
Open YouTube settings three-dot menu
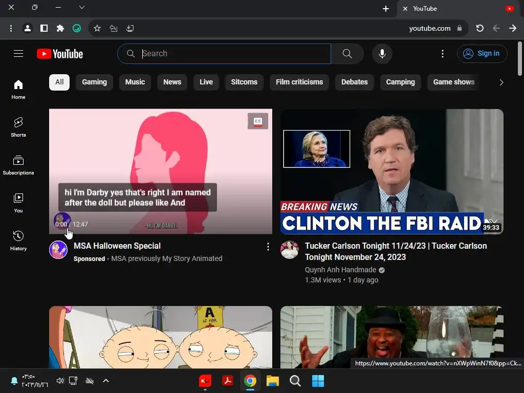click(443, 53)
